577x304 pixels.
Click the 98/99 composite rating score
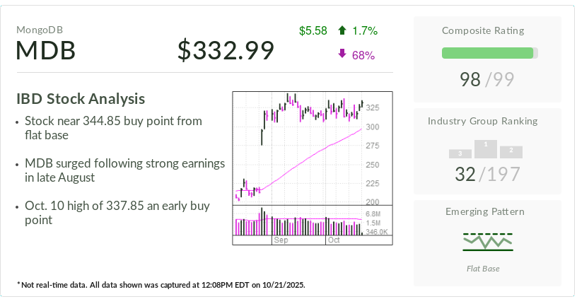click(x=487, y=79)
